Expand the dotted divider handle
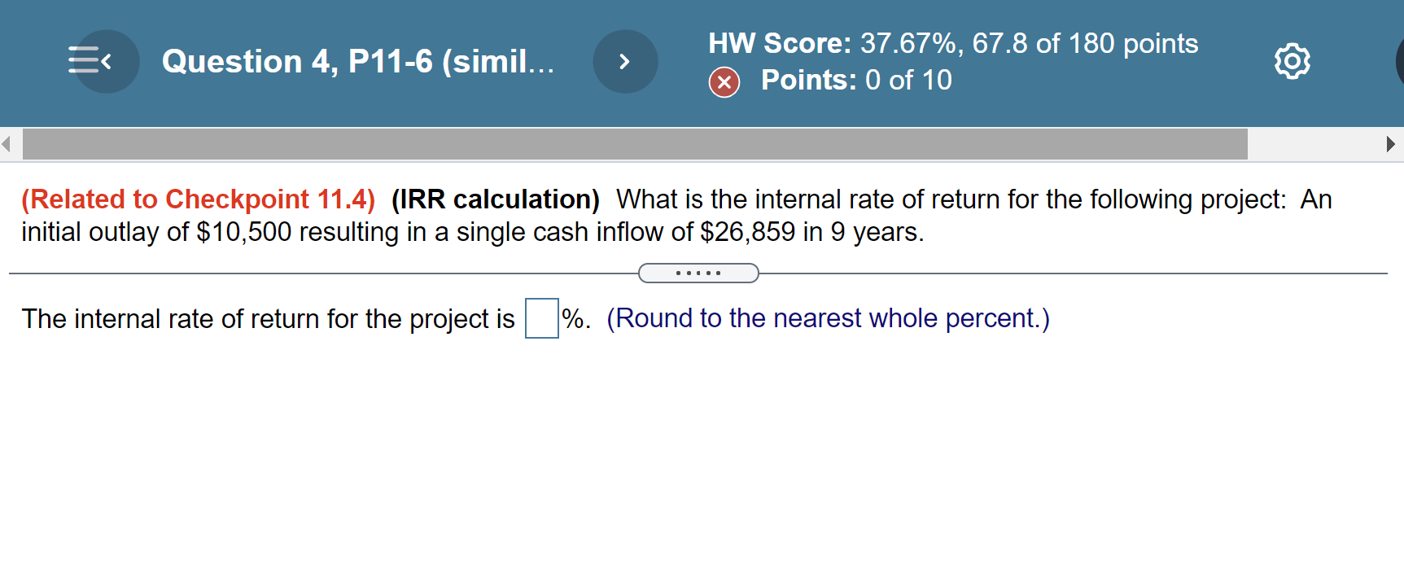1404x582 pixels. coord(698,273)
